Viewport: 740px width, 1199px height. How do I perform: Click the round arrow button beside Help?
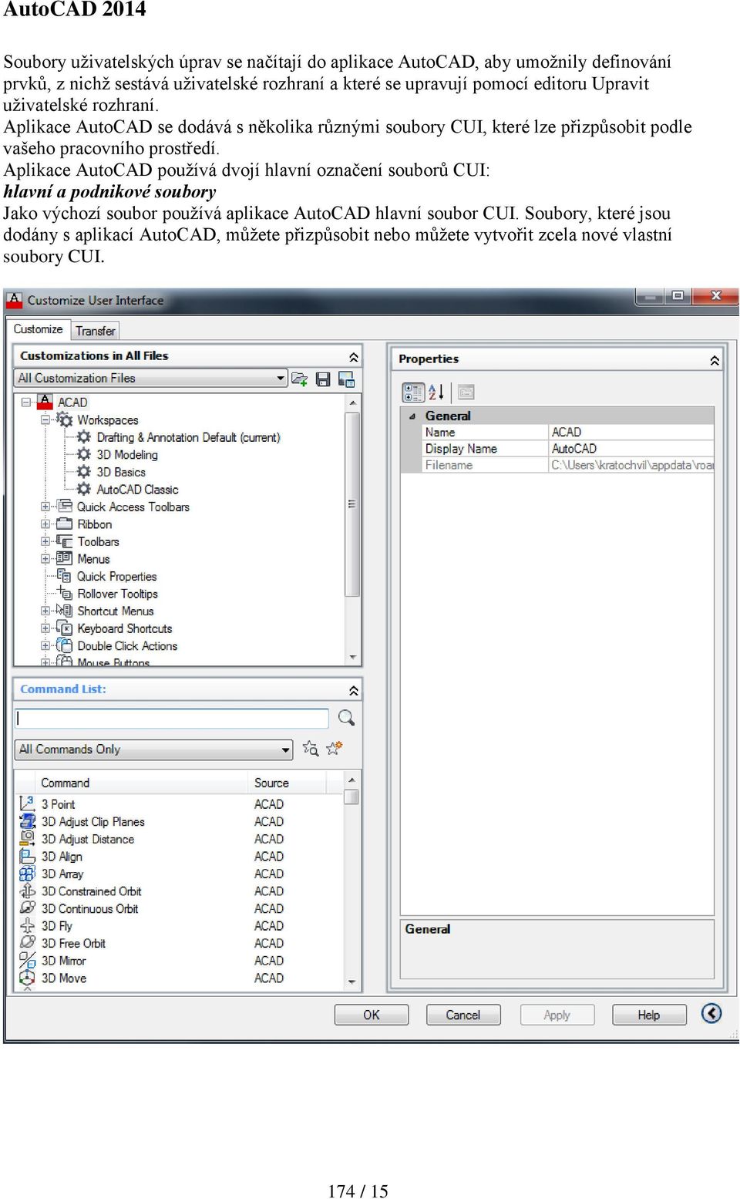coord(711,1013)
